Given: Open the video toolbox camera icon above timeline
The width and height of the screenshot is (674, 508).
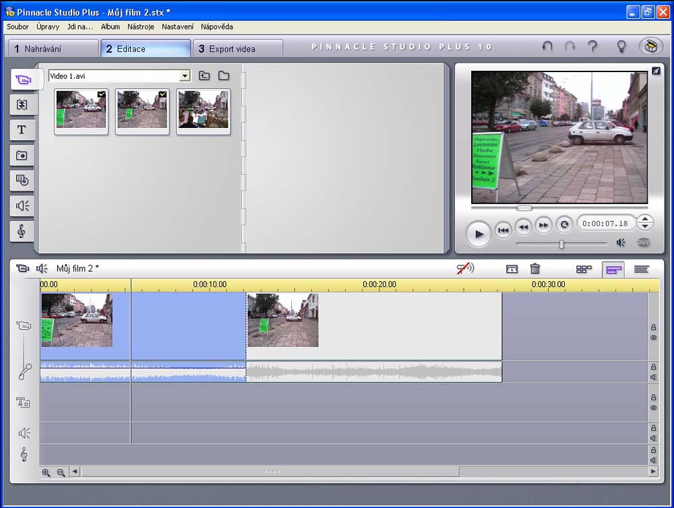Looking at the screenshot, I should coord(23,268).
